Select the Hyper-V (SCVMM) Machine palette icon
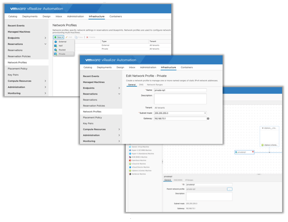 [130, 150]
